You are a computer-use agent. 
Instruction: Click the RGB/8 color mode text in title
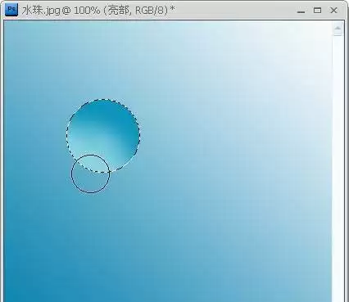tap(151, 11)
